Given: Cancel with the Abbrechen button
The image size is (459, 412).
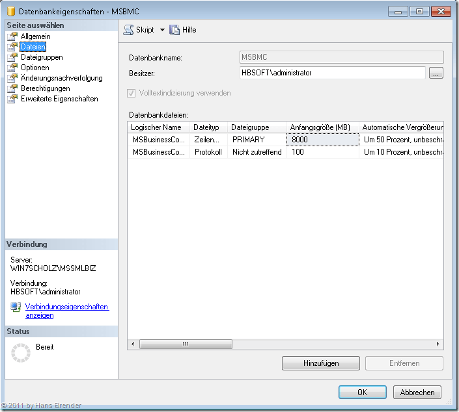Looking at the screenshot, I should pos(417,392).
